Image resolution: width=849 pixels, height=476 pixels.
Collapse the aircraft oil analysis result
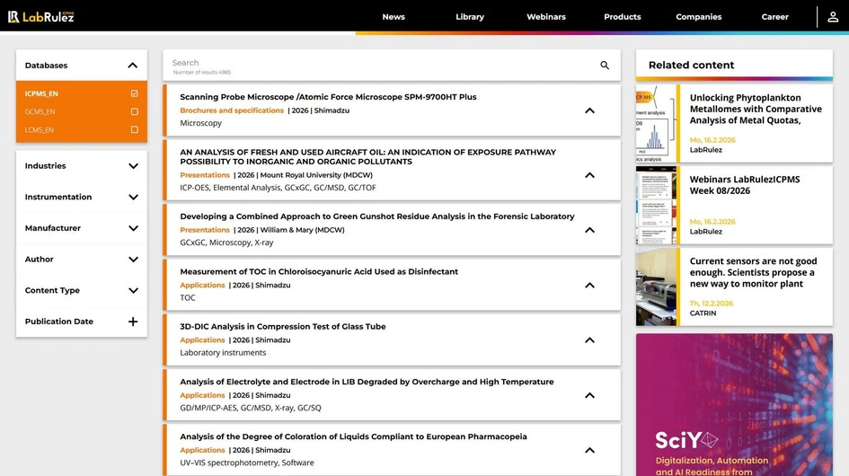pos(589,175)
